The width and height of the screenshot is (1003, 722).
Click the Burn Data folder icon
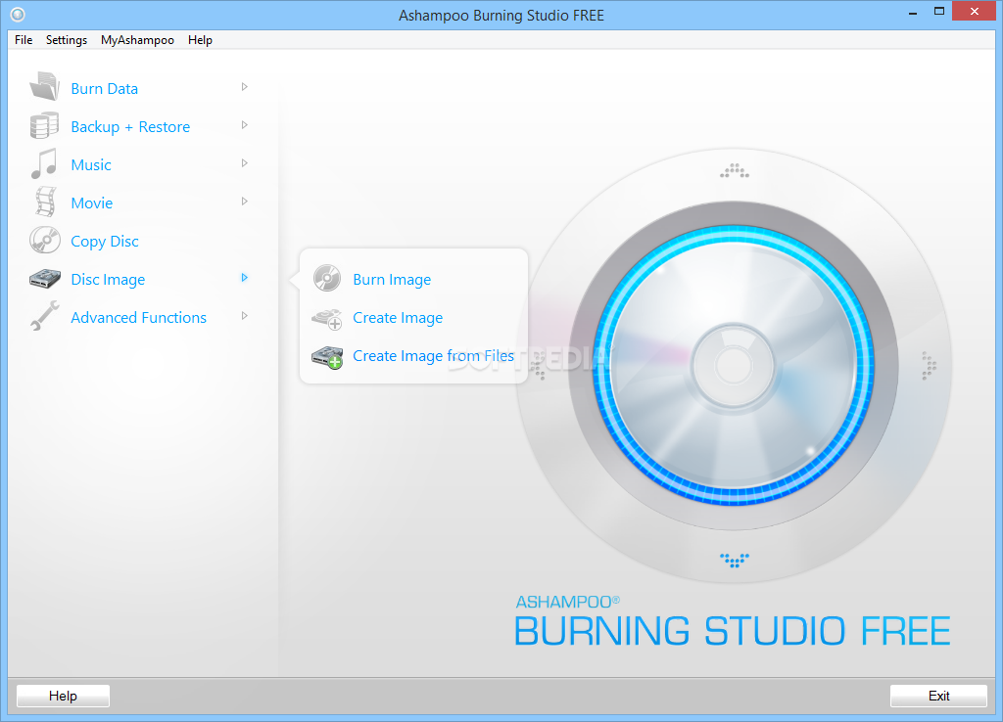point(44,86)
